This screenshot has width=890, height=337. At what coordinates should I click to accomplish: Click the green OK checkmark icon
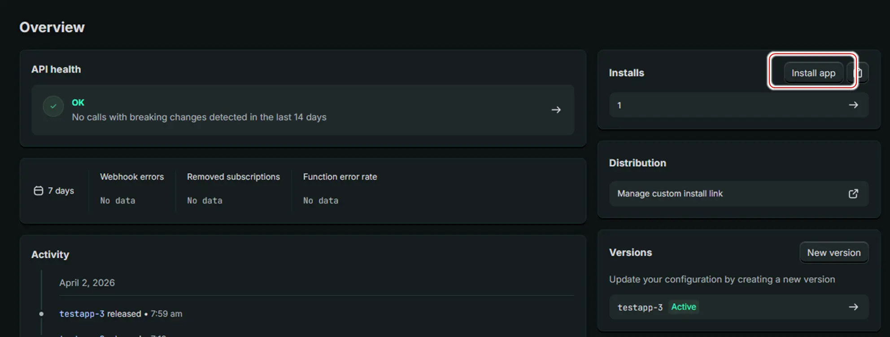coord(53,107)
